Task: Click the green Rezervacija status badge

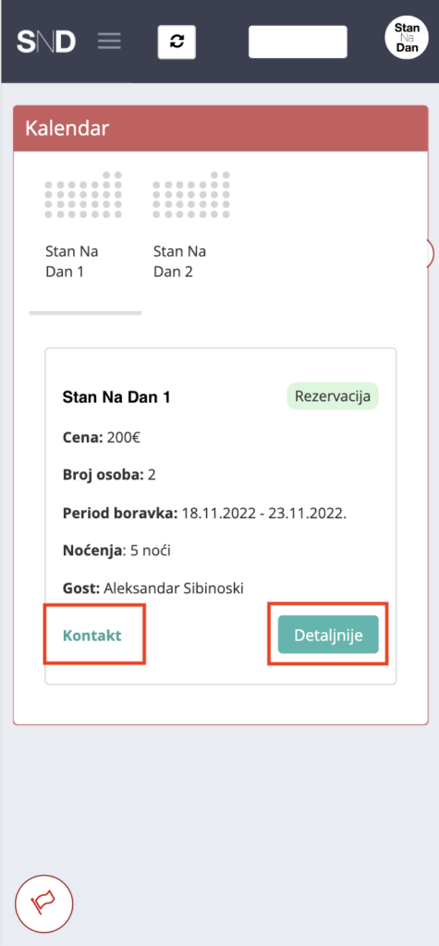Action: [x=332, y=396]
